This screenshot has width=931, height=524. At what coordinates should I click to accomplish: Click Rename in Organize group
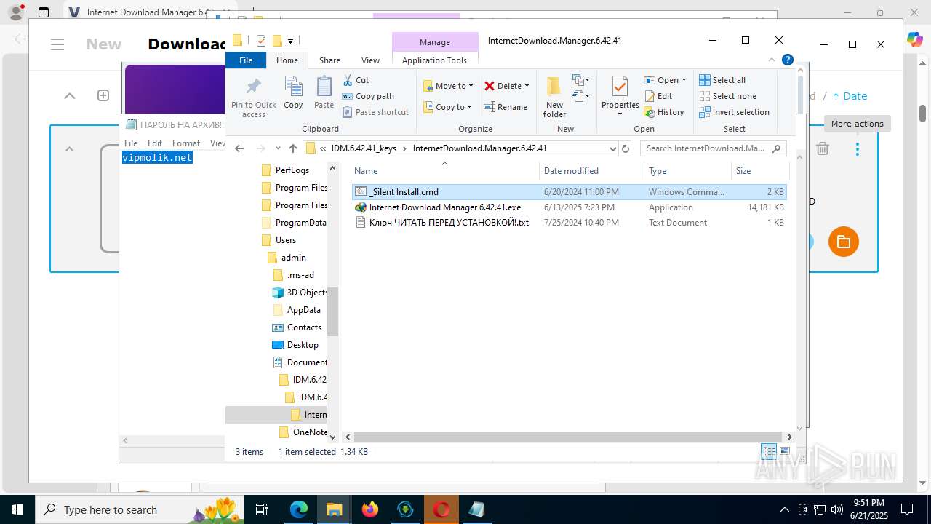pyautogui.click(x=506, y=107)
